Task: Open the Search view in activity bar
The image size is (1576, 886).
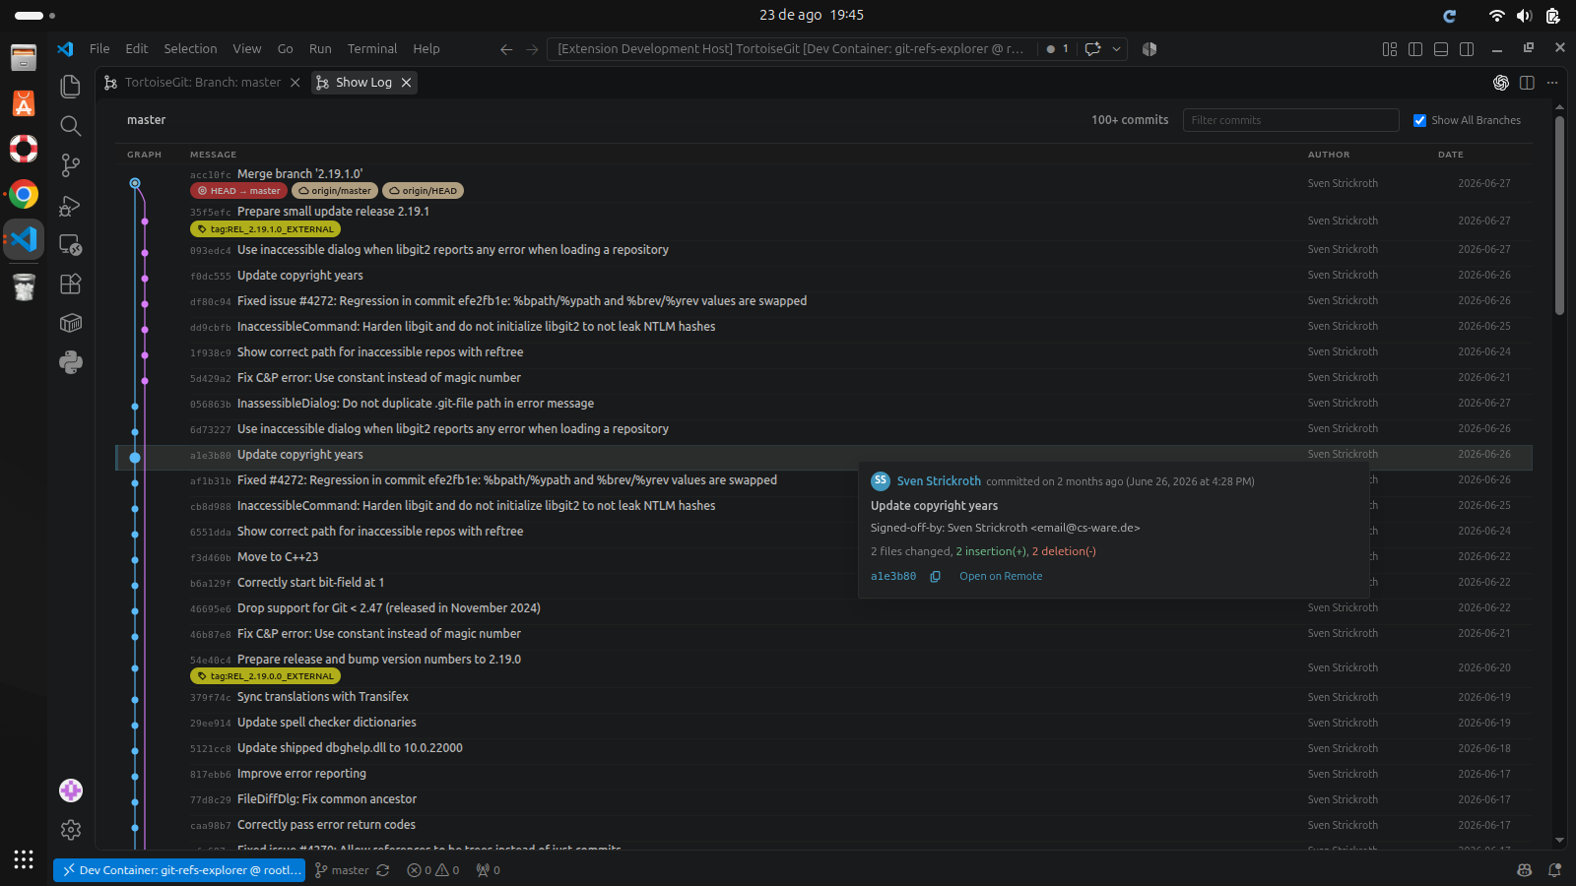Action: (70, 126)
